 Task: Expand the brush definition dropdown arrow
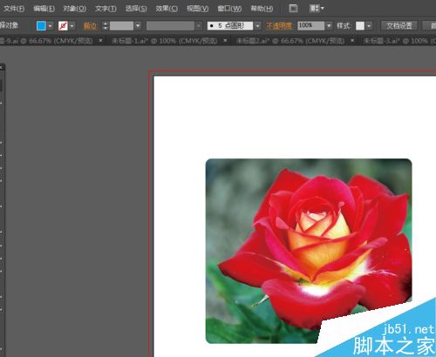(x=257, y=26)
